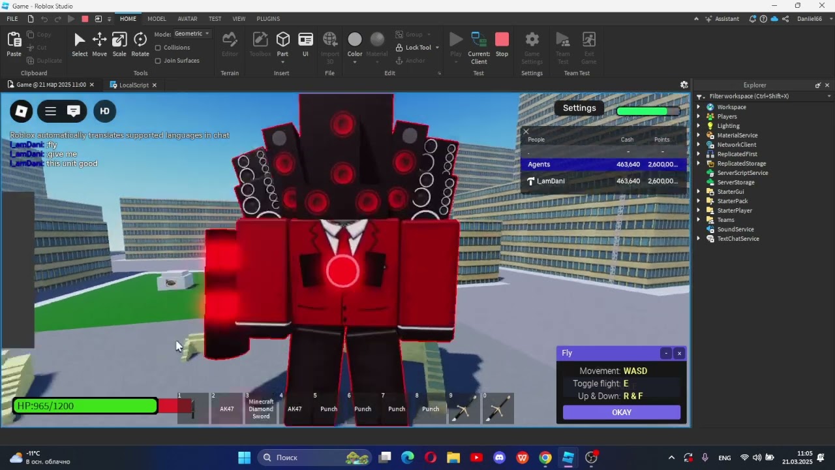Open the Terrain Editor
835x470 pixels.
click(230, 44)
